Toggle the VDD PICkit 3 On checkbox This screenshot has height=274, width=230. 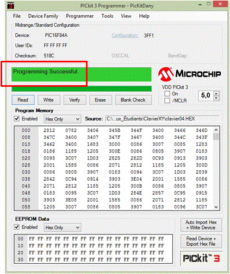pos(167,94)
